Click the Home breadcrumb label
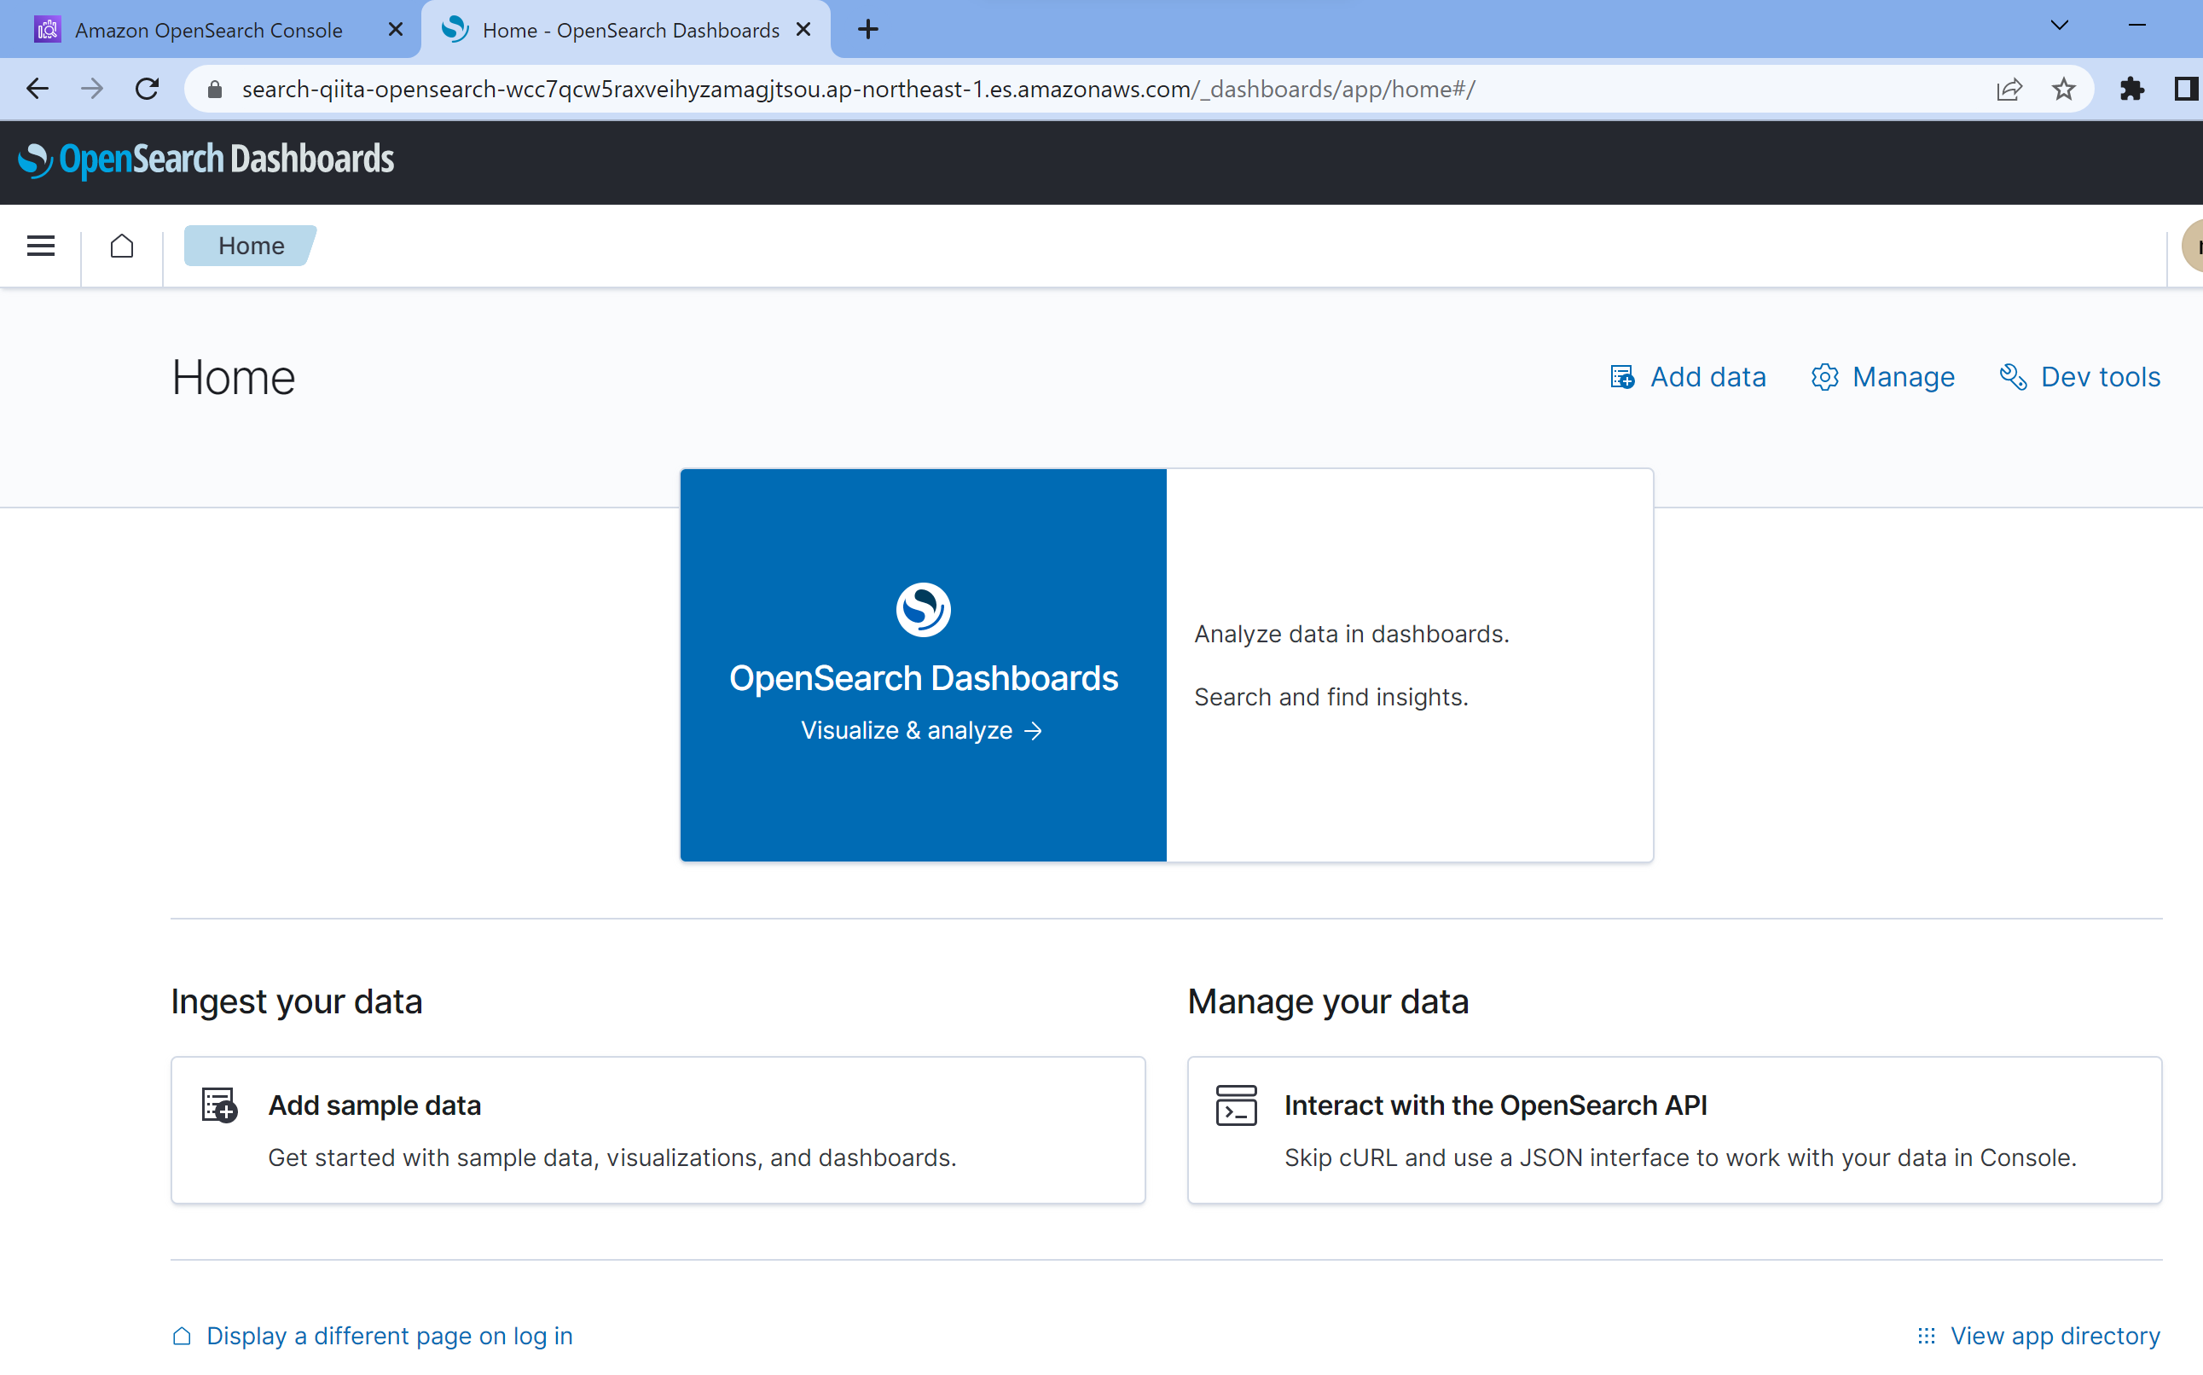This screenshot has height=1375, width=2203. [x=251, y=246]
